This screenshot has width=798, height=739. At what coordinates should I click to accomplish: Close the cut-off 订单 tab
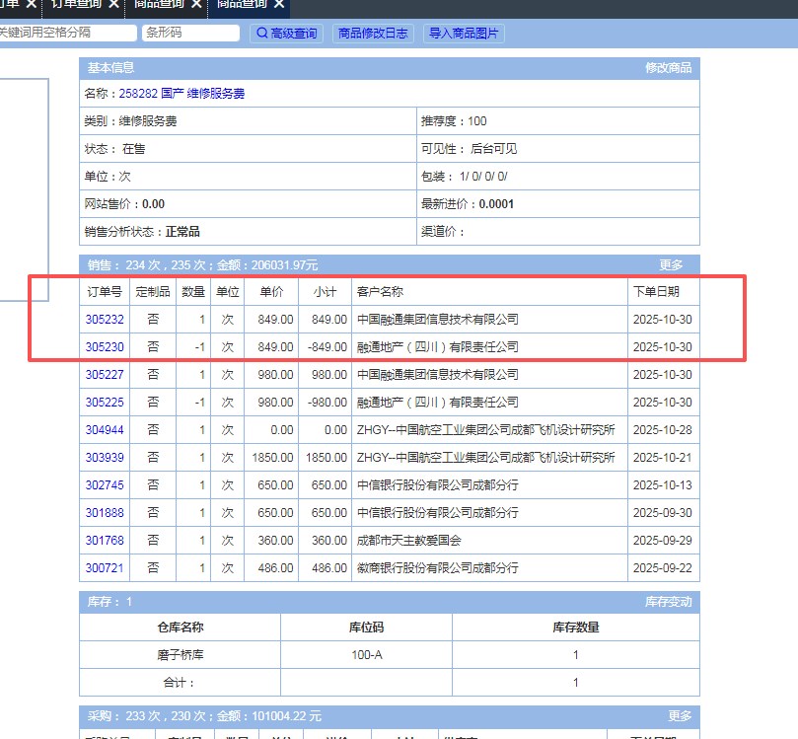31,4
